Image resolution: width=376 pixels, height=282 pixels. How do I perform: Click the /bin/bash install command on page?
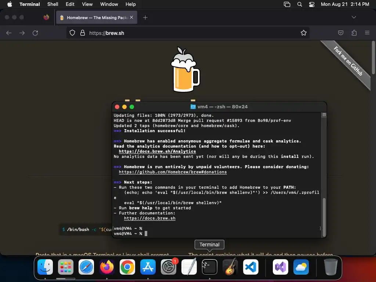87,229
